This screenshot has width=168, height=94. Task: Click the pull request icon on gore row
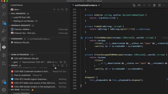click(65, 62)
